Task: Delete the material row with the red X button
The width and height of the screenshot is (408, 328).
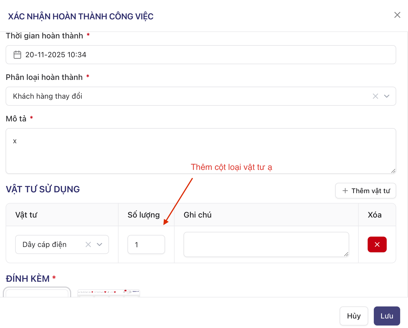Action: coord(377,244)
